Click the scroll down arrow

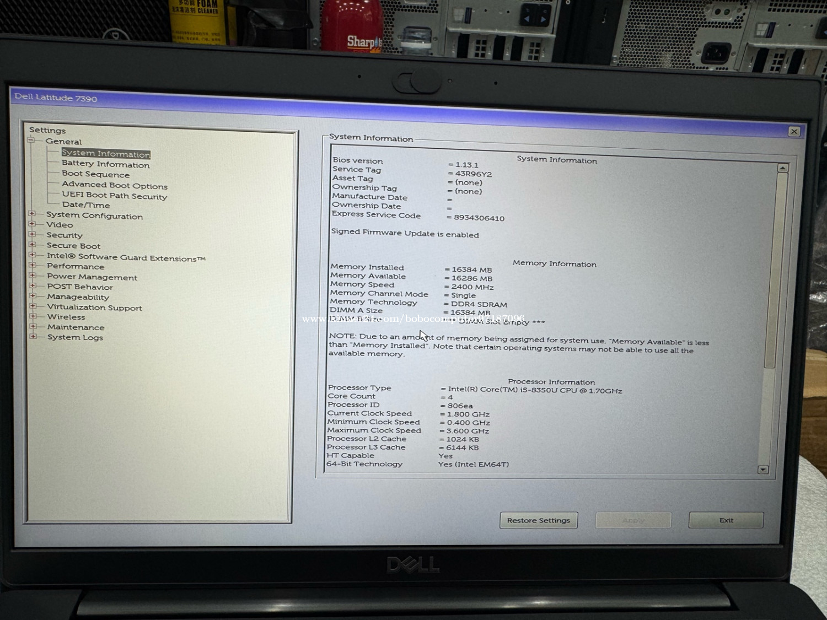click(x=763, y=470)
